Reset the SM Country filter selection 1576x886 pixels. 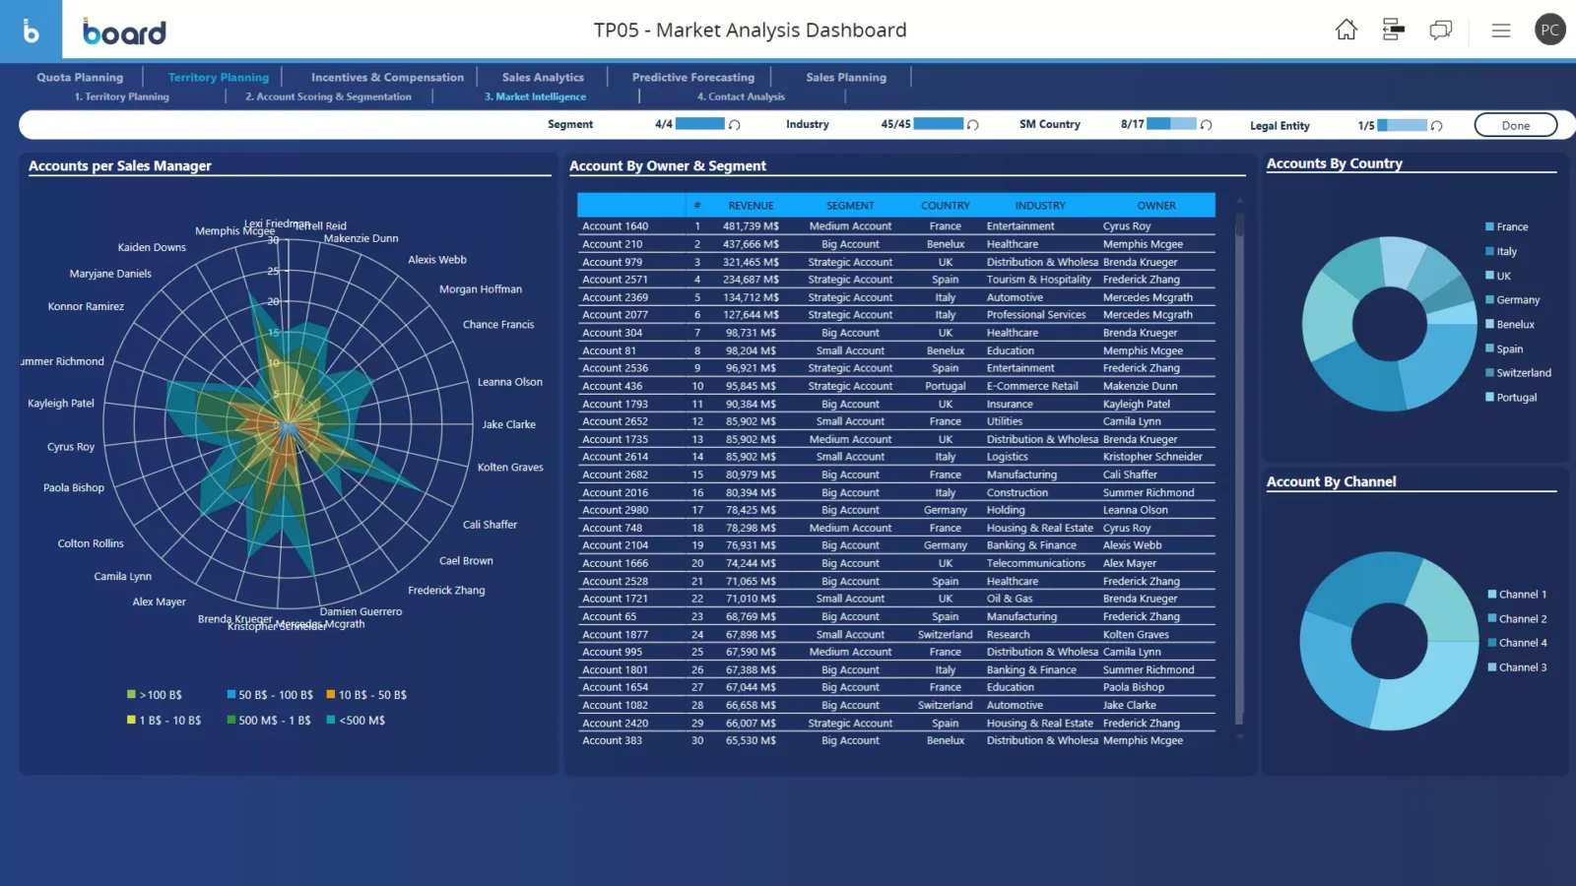pos(1206,125)
